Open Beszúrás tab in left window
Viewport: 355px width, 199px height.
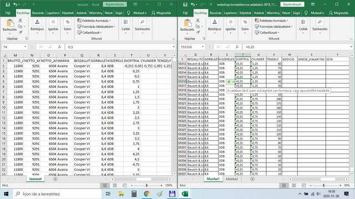pyautogui.click(x=38, y=13)
